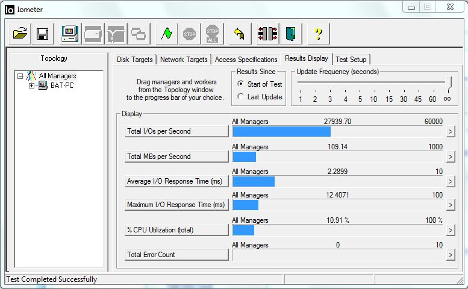Click the greyed disk worker icon

click(x=93, y=34)
